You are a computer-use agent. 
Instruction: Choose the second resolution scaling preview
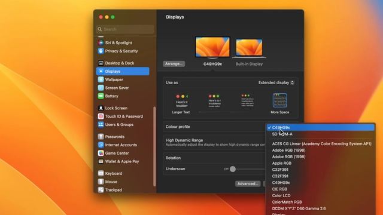point(214,101)
